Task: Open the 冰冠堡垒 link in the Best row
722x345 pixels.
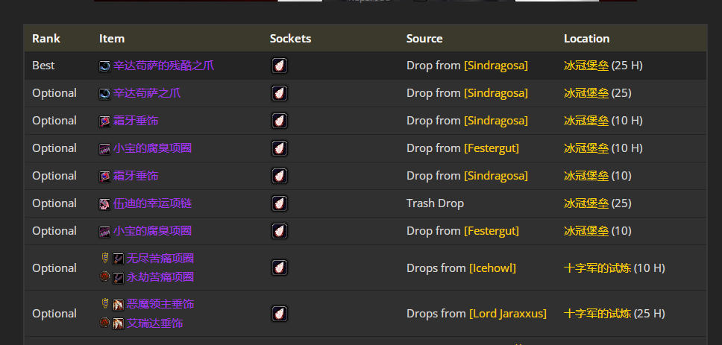Action: [586, 66]
